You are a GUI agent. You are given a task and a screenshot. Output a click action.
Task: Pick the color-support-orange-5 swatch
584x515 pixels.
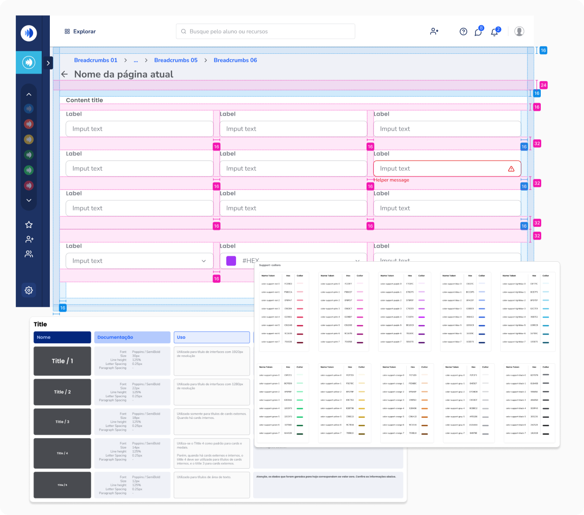tap(424, 417)
